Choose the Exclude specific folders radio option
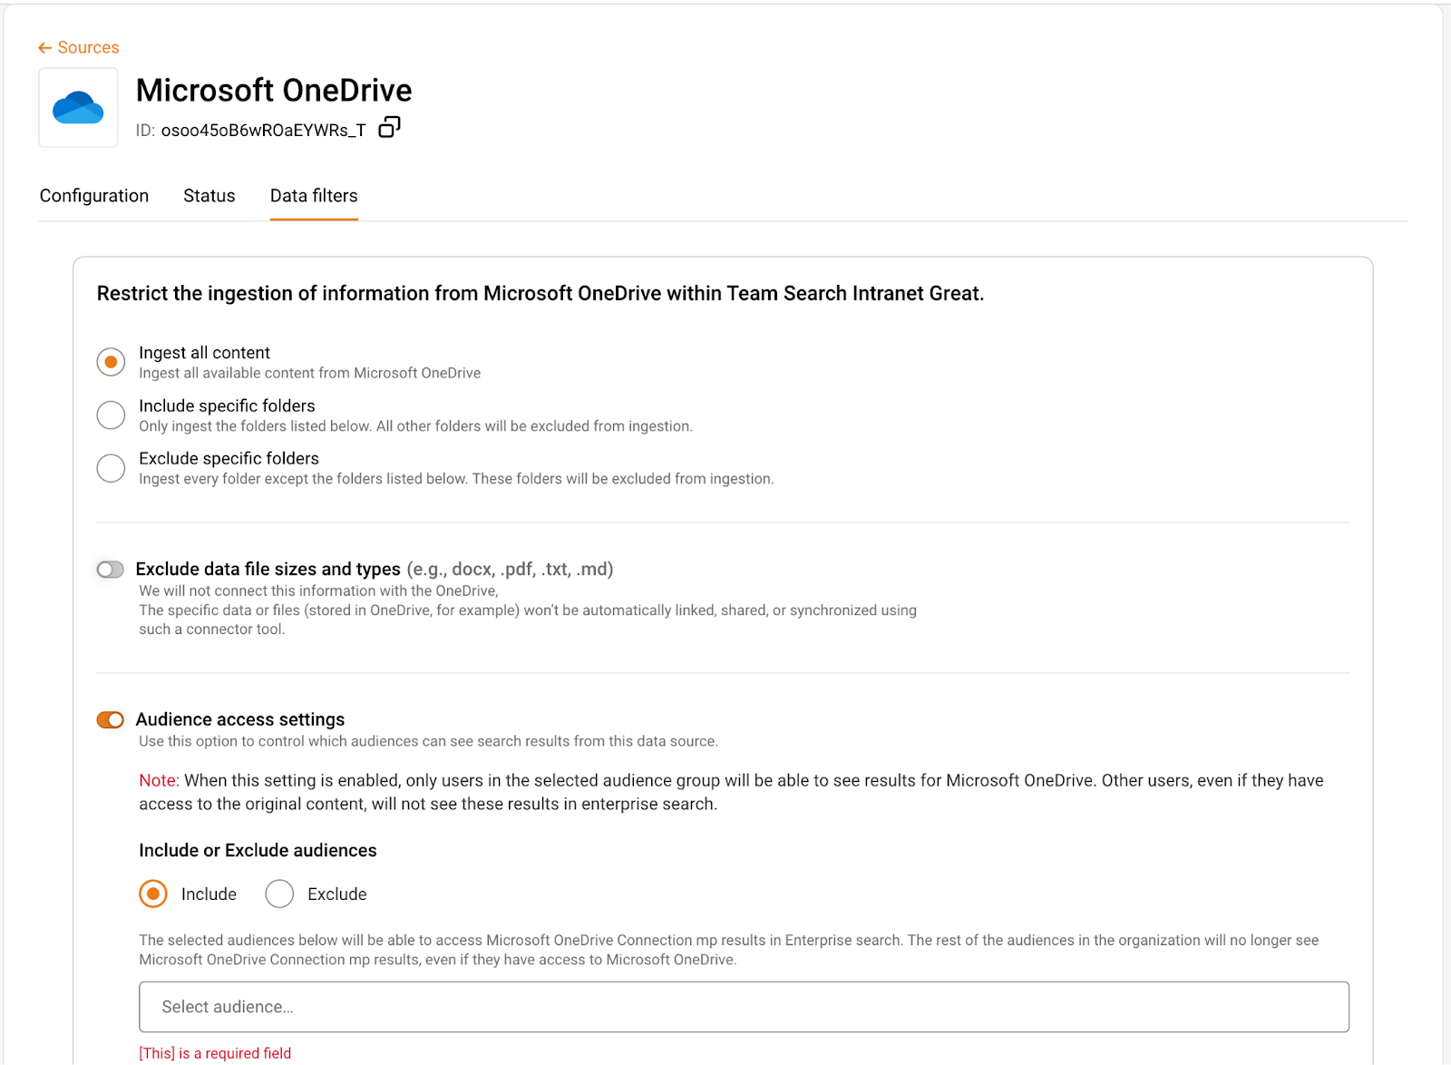The width and height of the screenshot is (1451, 1065). (x=111, y=468)
